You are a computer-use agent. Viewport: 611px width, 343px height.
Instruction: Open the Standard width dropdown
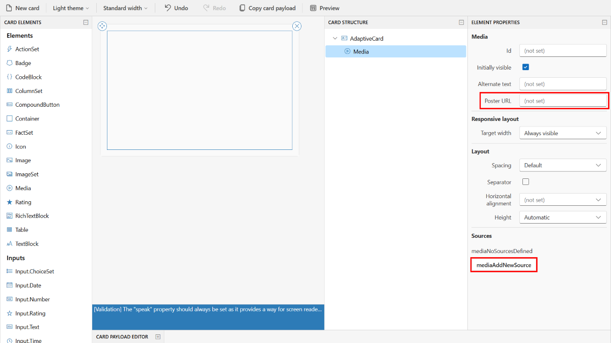click(x=125, y=8)
